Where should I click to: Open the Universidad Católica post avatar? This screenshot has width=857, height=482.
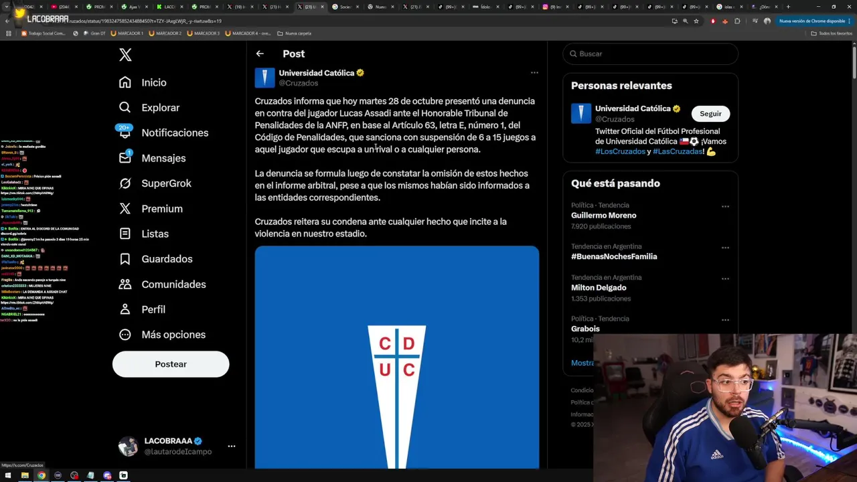coord(264,78)
